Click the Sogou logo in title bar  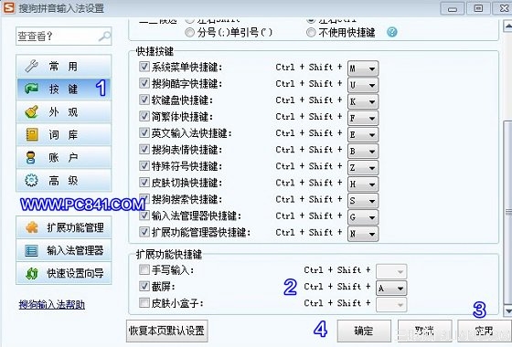click(x=9, y=7)
